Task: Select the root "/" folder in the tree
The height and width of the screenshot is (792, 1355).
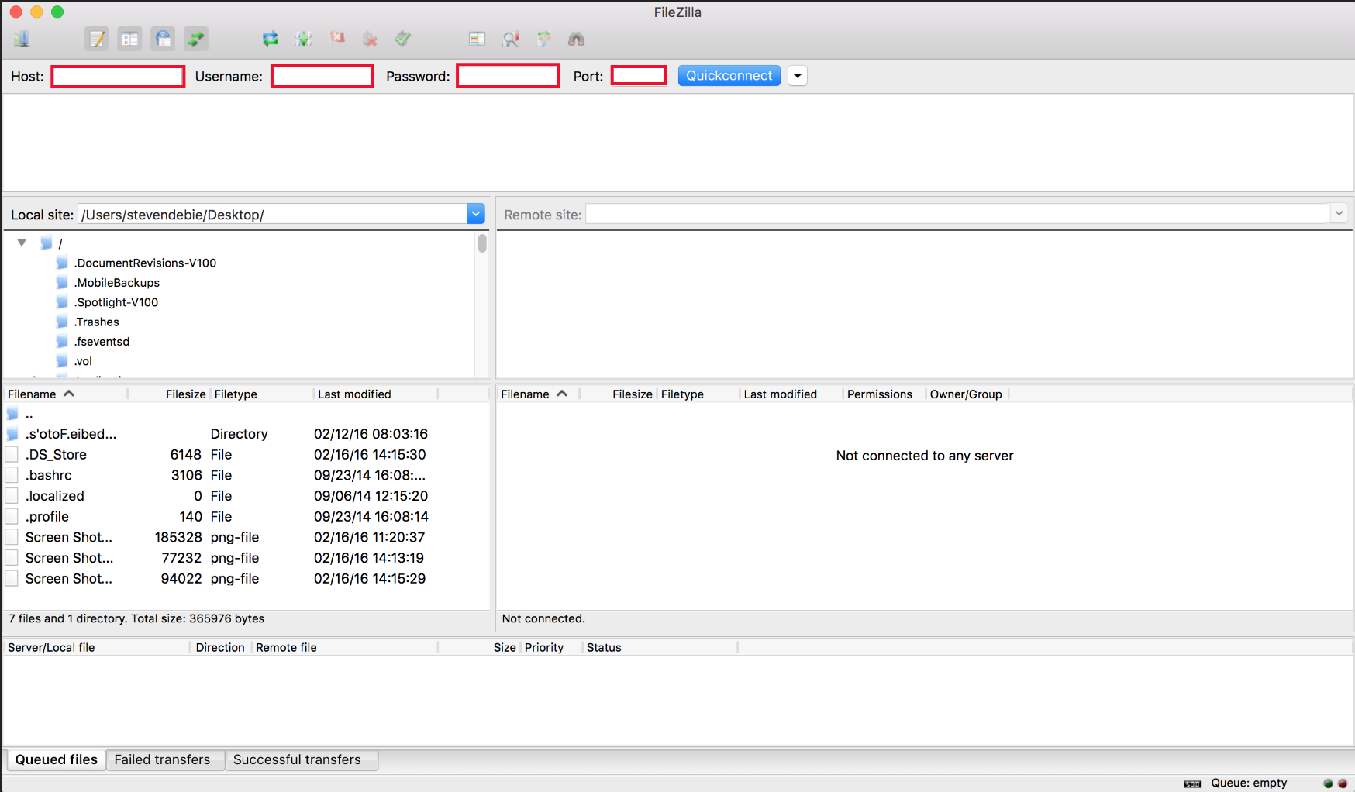Action: 52,243
